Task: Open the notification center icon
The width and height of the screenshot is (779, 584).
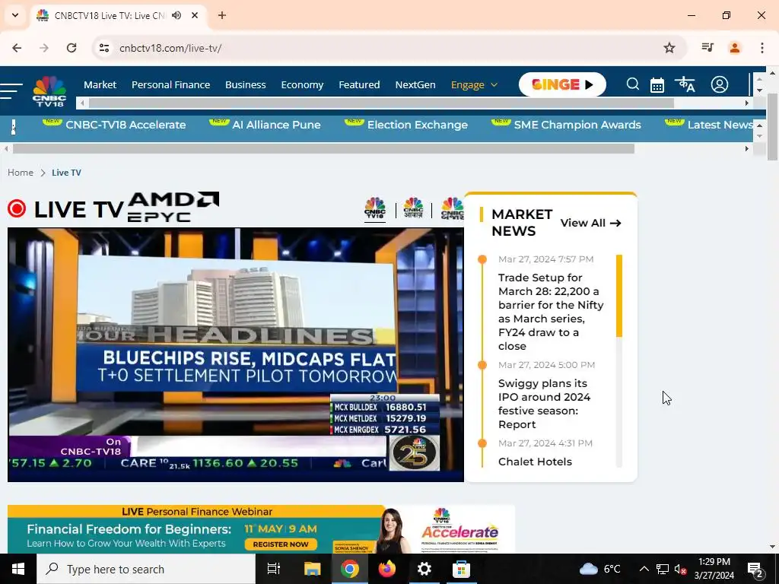Action: click(755, 569)
